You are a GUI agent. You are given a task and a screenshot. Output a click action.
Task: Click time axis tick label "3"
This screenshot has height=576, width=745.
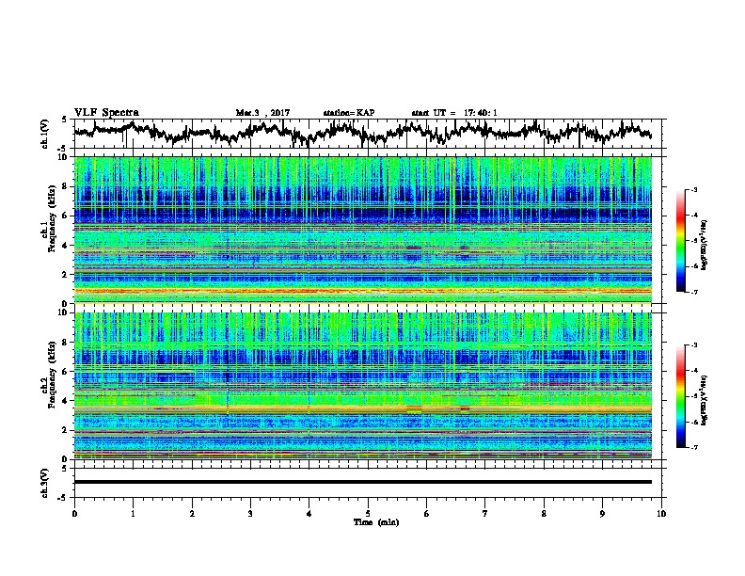250,514
